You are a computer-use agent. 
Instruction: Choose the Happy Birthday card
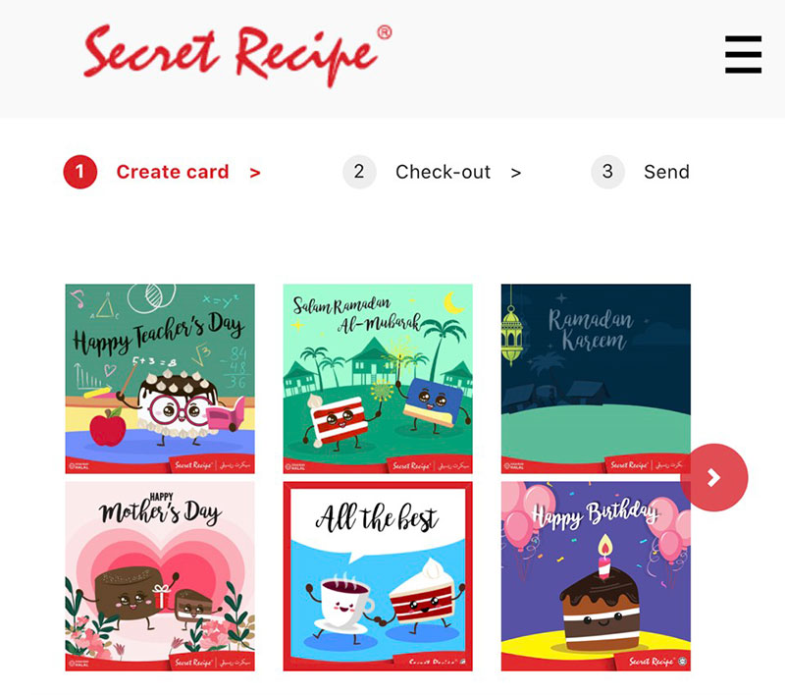coord(596,576)
